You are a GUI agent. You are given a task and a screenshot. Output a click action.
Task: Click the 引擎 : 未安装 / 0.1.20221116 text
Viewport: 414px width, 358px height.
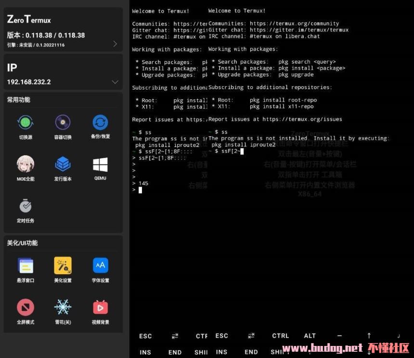36,45
